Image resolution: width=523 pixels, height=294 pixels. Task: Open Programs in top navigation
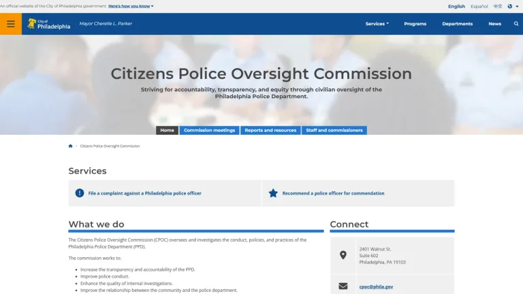pyautogui.click(x=415, y=24)
